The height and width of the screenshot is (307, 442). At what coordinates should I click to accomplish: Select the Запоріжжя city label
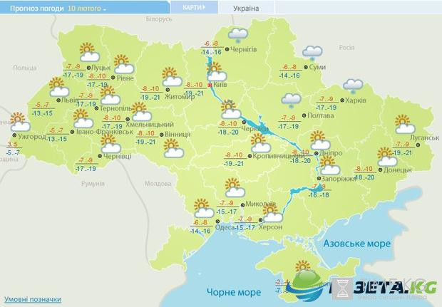(339, 179)
